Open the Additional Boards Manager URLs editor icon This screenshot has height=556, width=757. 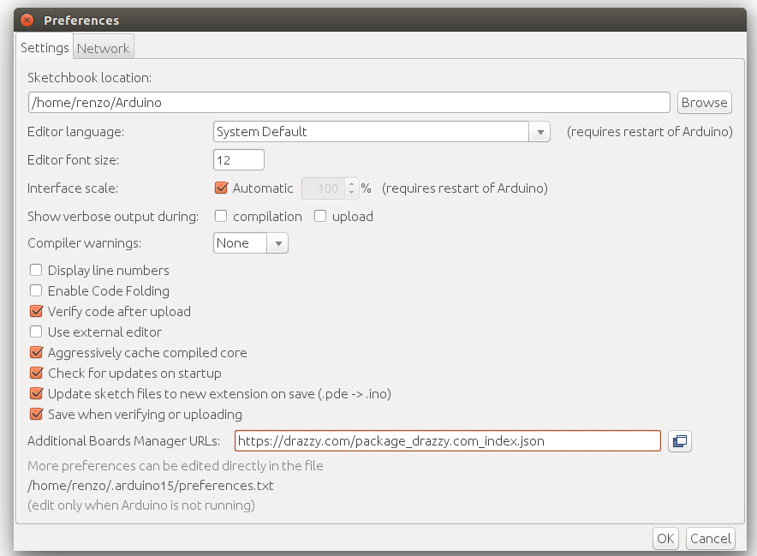[680, 441]
